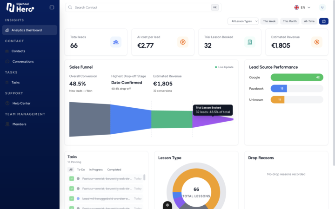Viewport: 335px width, 209px height.
Task: Uncheck the first Factuur vereist task
Action: [72, 178]
